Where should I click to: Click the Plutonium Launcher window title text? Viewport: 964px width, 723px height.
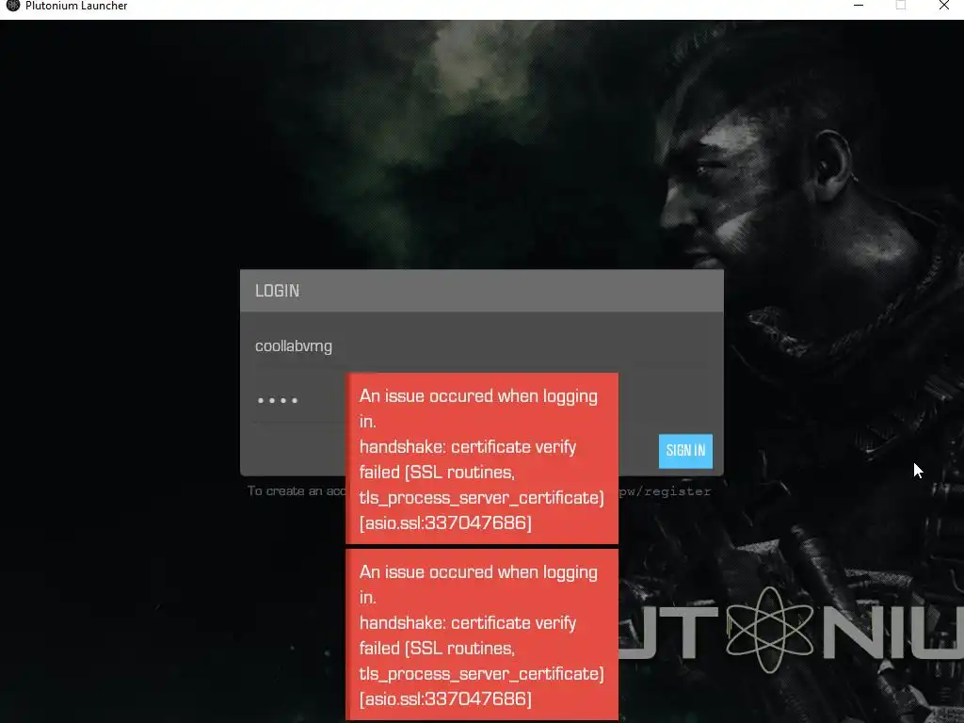point(76,6)
